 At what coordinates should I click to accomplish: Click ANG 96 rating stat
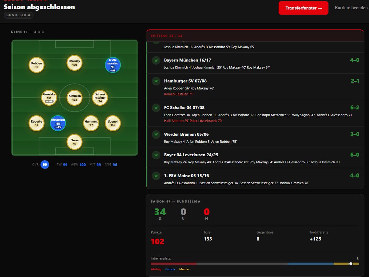point(111,165)
